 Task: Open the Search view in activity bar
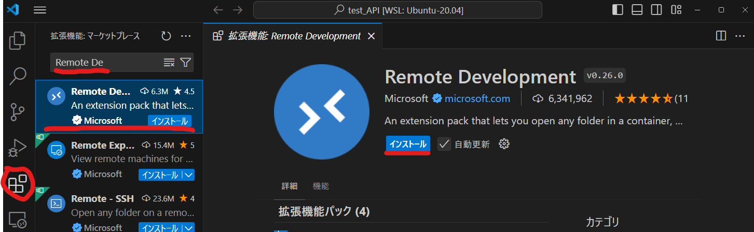pyautogui.click(x=18, y=76)
